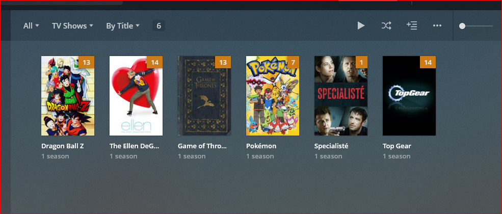Click the add to playlist icon

411,25
